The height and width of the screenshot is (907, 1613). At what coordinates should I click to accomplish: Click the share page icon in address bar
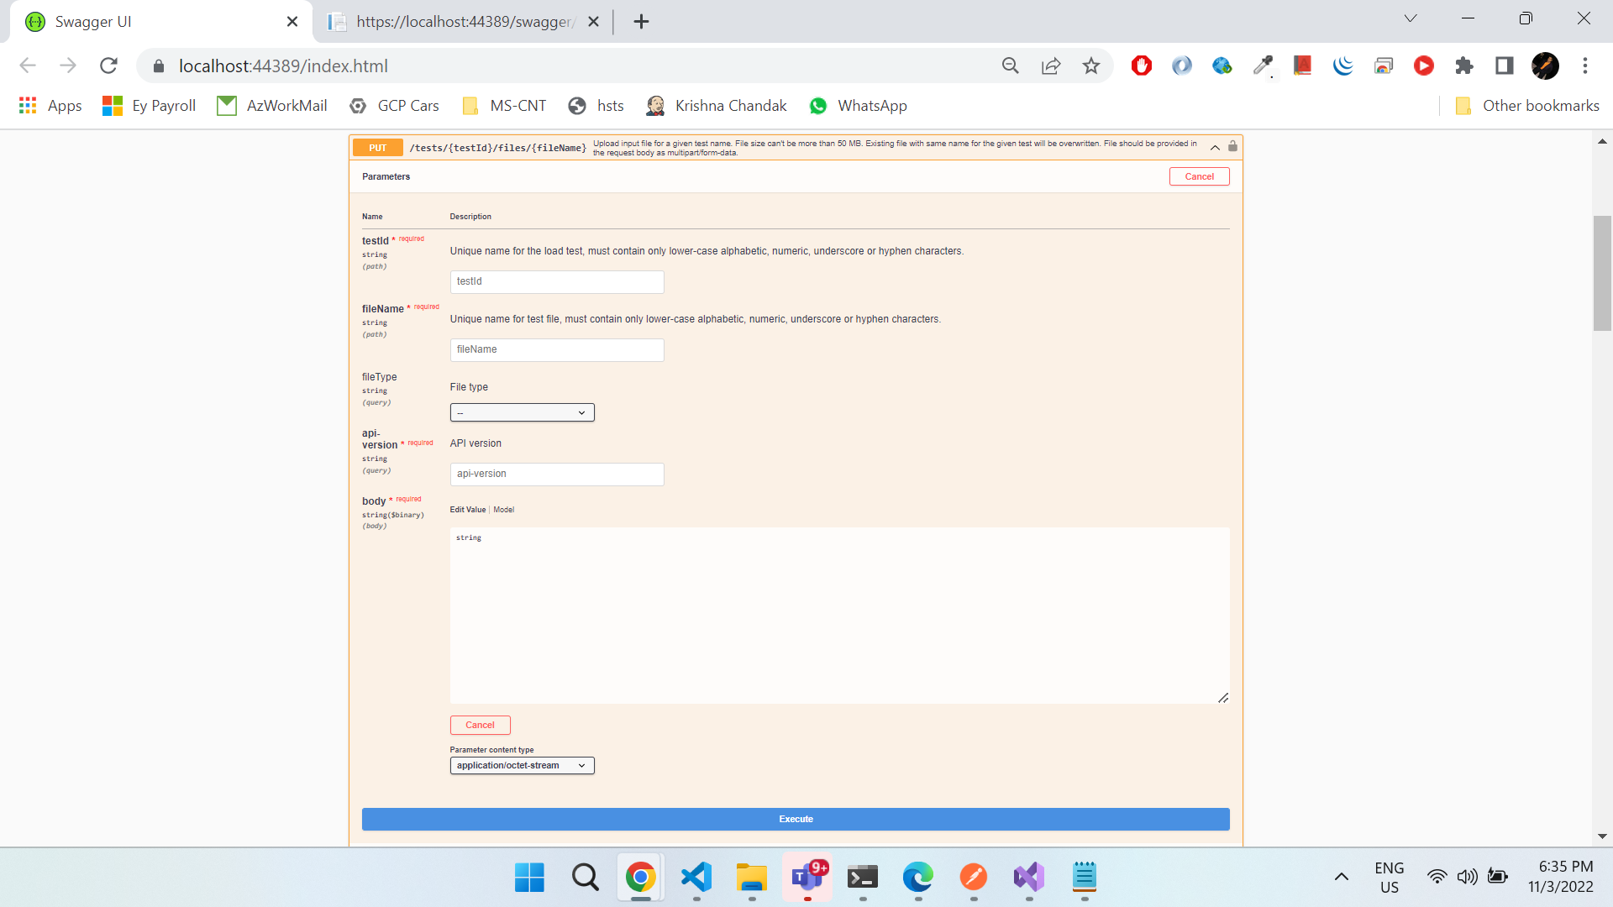[x=1051, y=66]
